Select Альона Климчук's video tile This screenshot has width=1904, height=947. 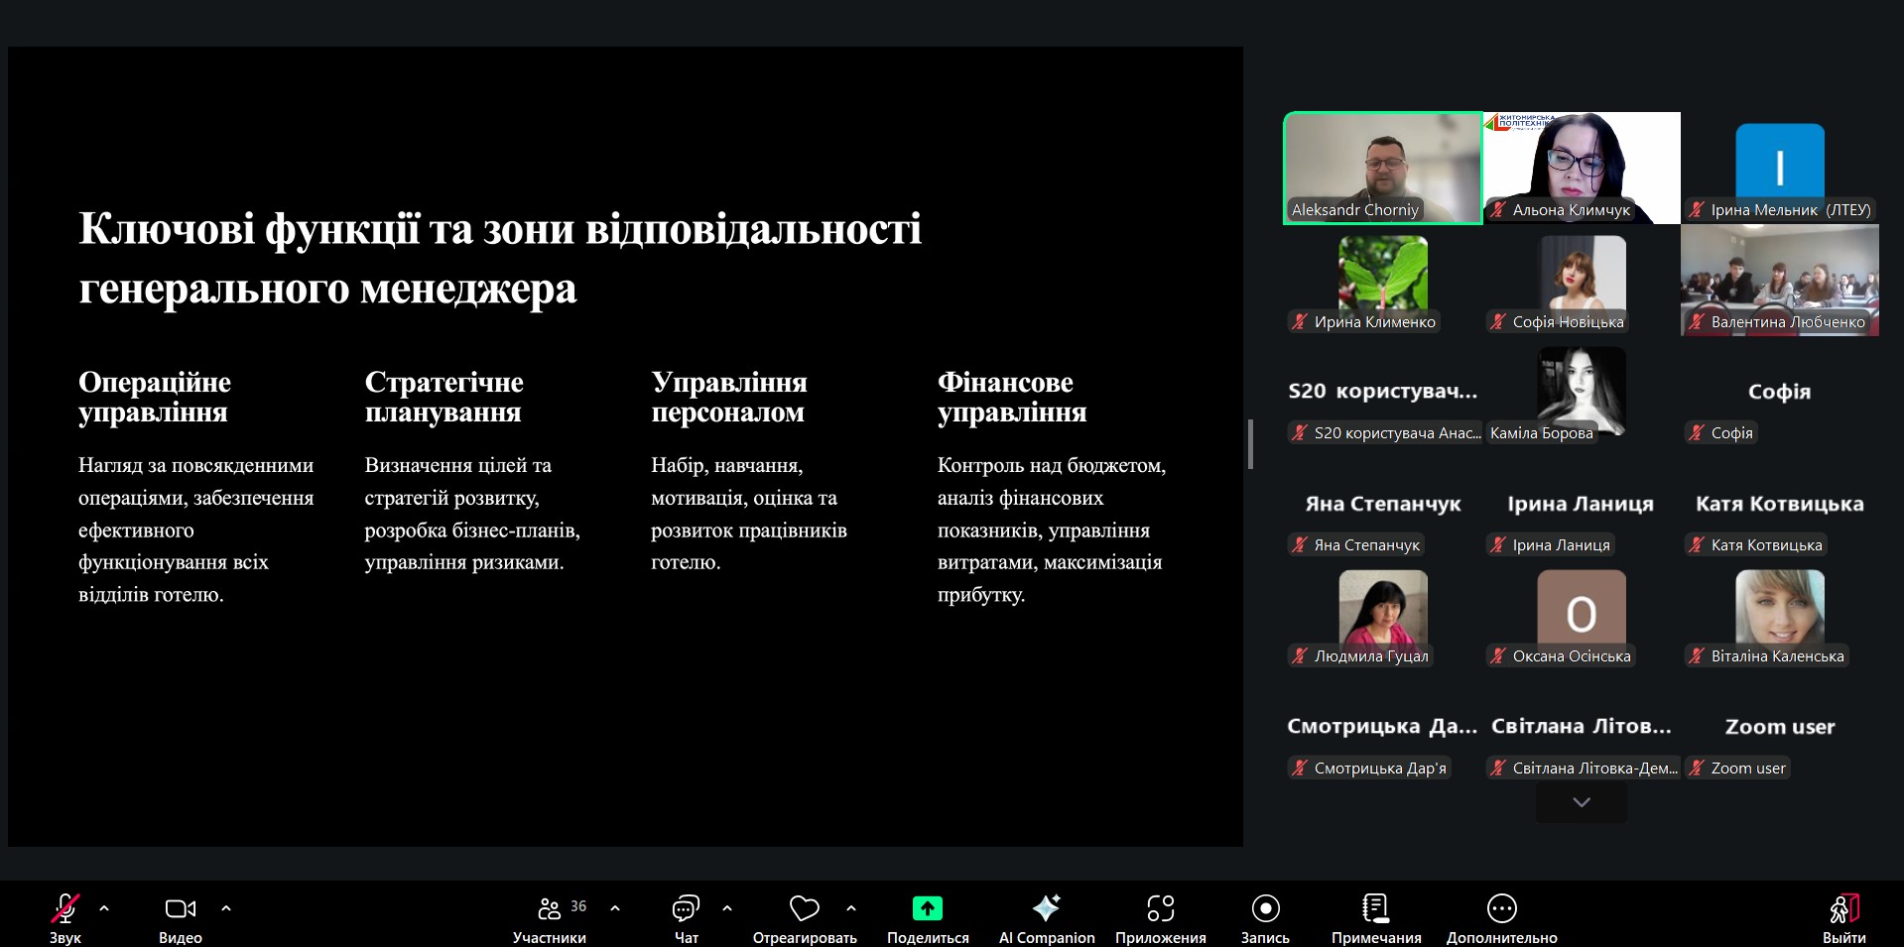1582,168
